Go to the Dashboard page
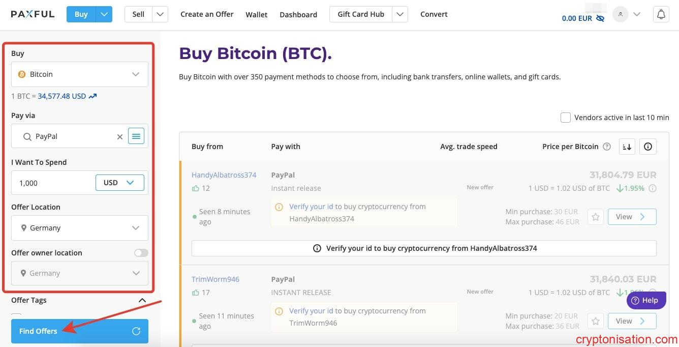Screen dimensions: 679x347 pyautogui.click(x=298, y=15)
